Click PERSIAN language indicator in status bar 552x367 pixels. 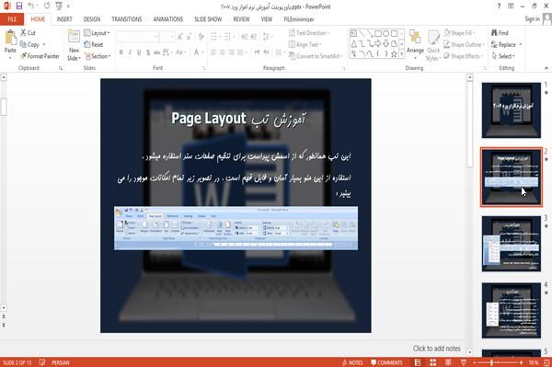61,362
